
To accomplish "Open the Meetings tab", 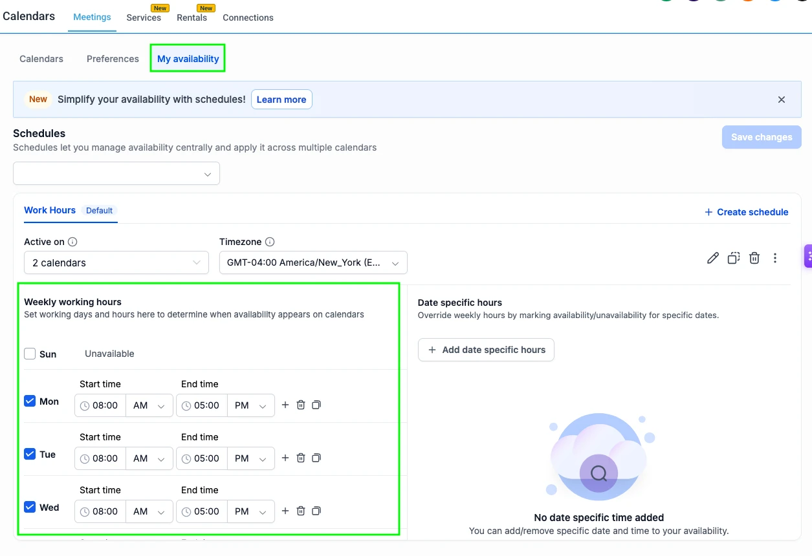I will click(92, 17).
